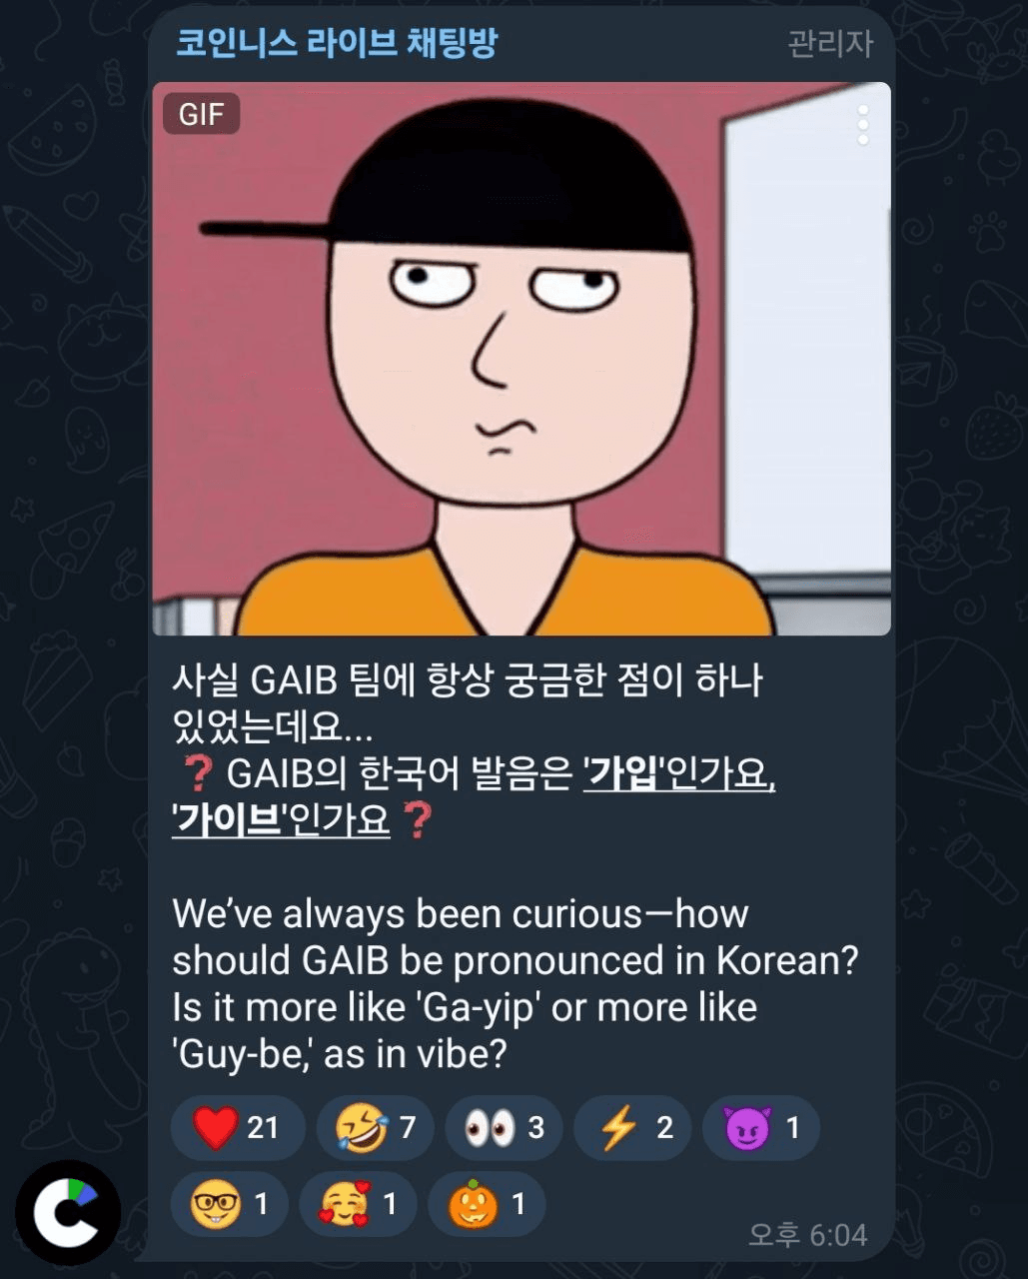This screenshot has height=1279, width=1028.
Task: Click the underlined '가입'인가요 text
Action: coord(679,773)
